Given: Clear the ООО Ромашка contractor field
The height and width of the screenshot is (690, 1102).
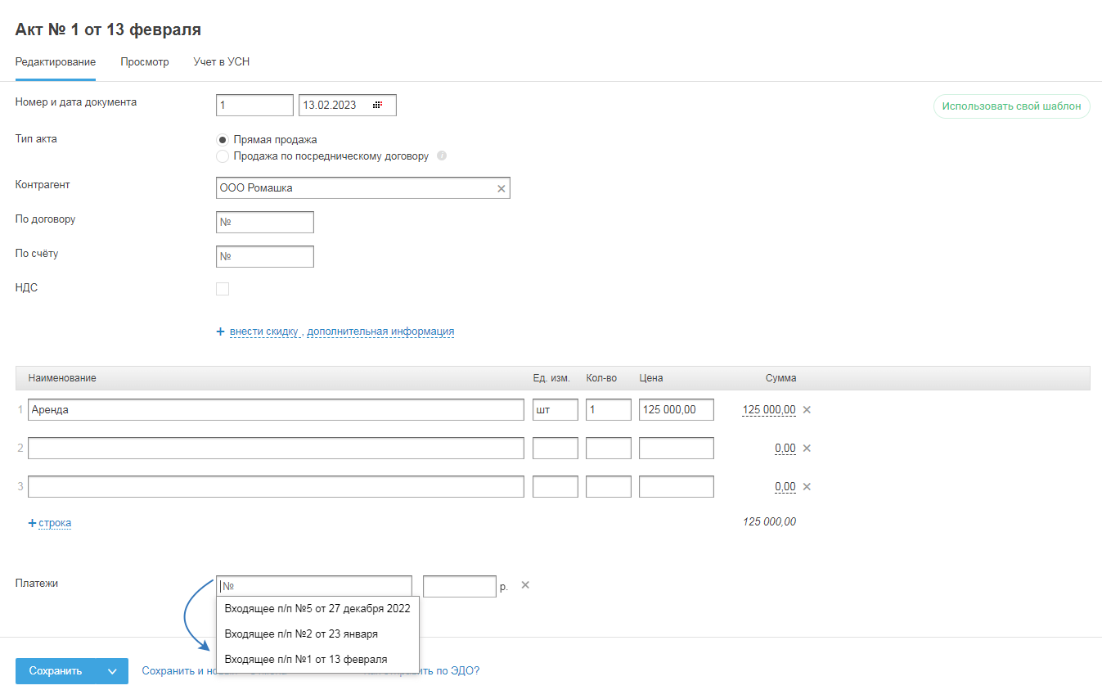Looking at the screenshot, I should point(502,188).
